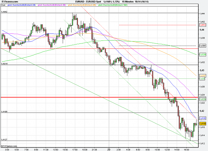Click the 18:14 (16:14) time in title

point(142,2)
